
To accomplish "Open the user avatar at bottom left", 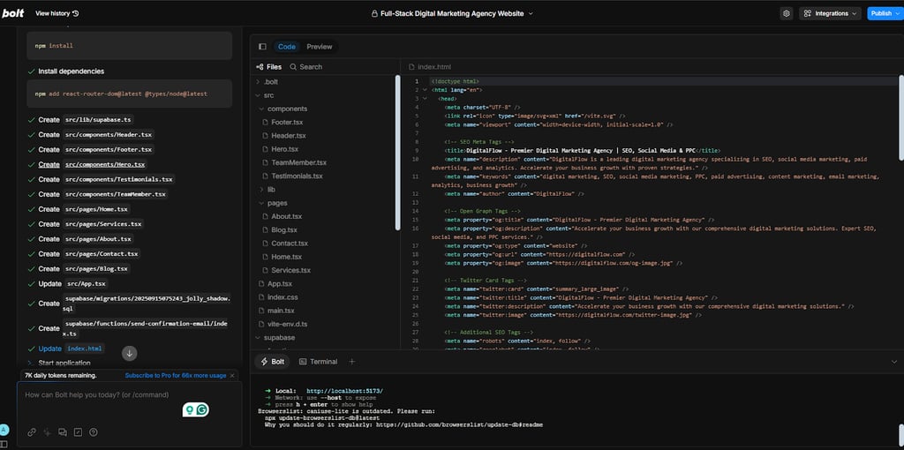I will [4, 430].
